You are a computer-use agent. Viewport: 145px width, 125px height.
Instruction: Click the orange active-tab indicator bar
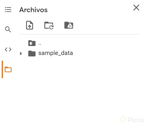point(2,69)
